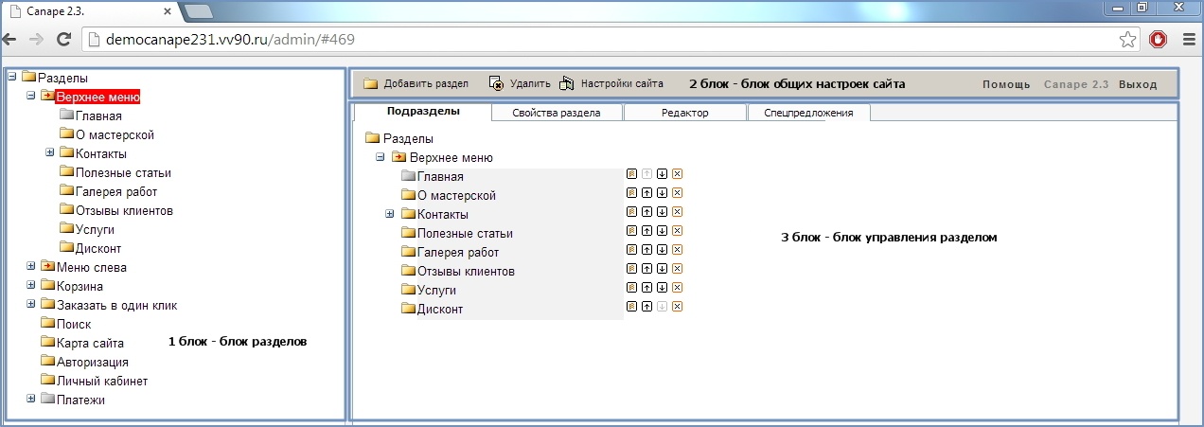The height and width of the screenshot is (427, 1204).
Task: Click the Canape 2.3. browser tab
Action: (88, 11)
